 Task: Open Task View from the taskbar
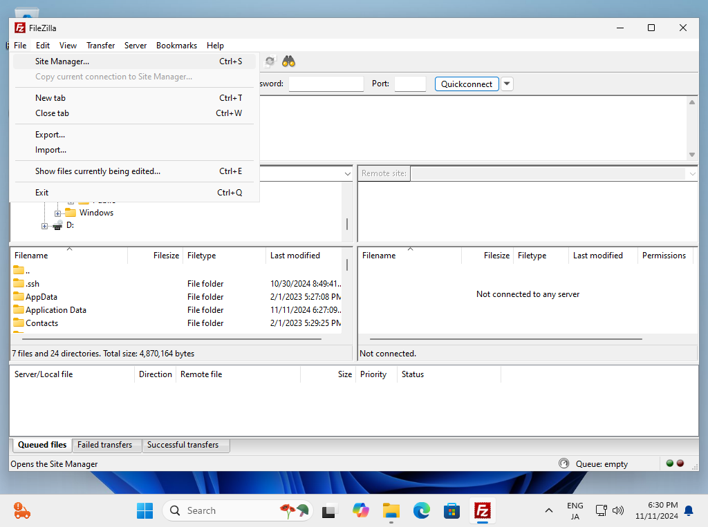[329, 510]
